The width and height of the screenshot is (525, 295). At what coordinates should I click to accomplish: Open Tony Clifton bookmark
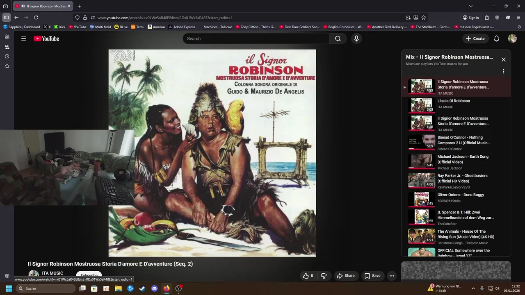[x=256, y=27]
